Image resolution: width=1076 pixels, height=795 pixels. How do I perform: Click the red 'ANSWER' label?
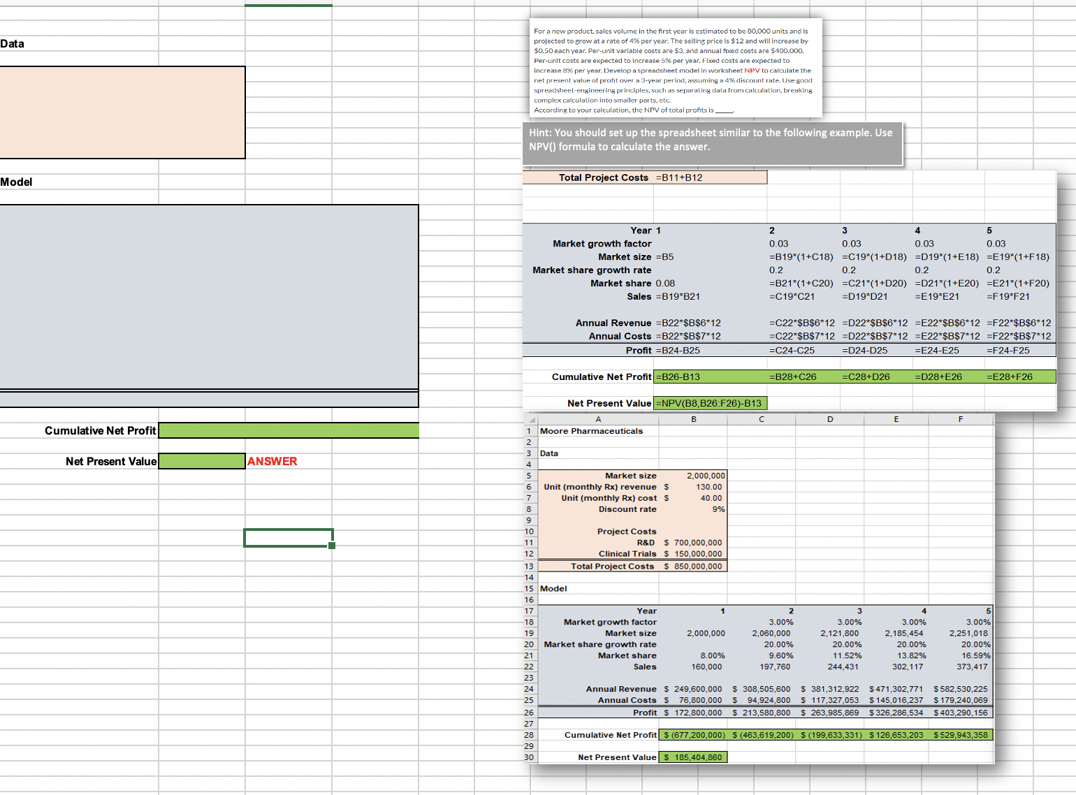coord(272,461)
